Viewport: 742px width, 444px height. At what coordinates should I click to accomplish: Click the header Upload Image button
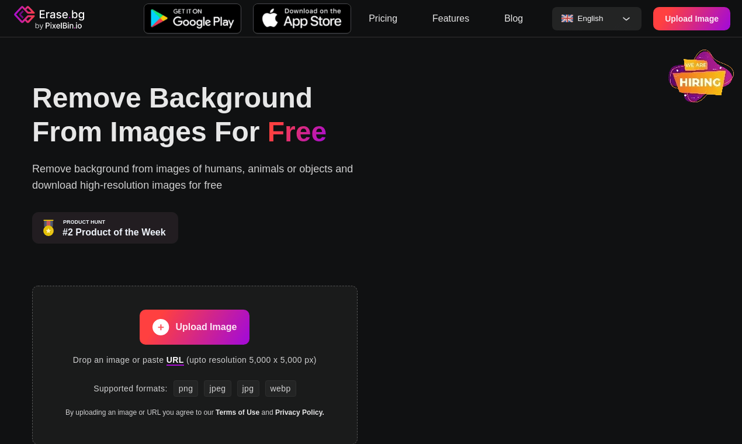[692, 19]
